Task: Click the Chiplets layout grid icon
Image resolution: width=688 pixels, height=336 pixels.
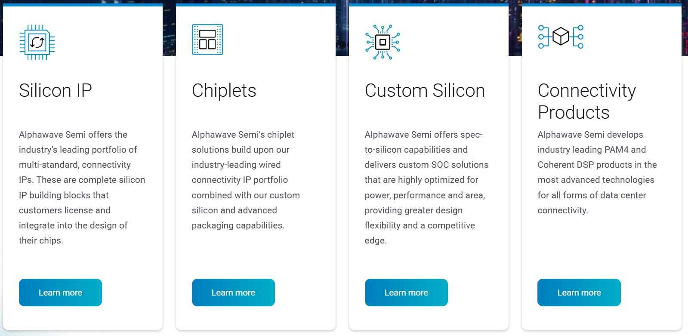Action: pyautogui.click(x=207, y=40)
